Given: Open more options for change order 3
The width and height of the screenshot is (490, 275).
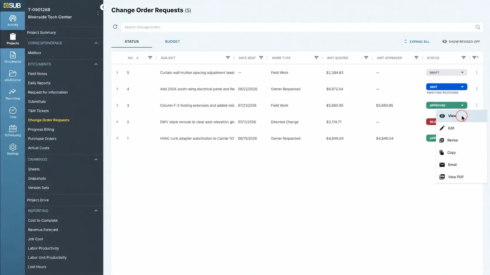Looking at the screenshot, I should pos(477,105).
